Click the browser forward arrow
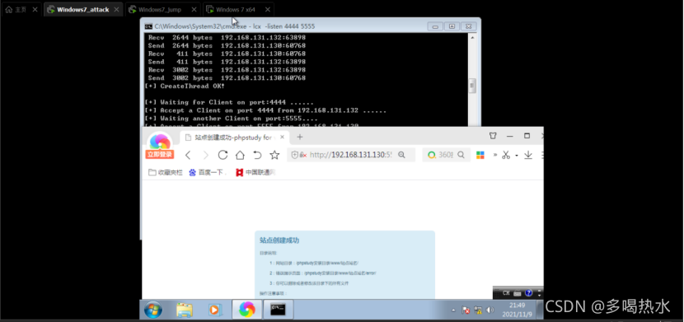This screenshot has width=684, height=322. [205, 155]
